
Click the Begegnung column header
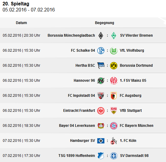pyautogui.click(x=105, y=23)
